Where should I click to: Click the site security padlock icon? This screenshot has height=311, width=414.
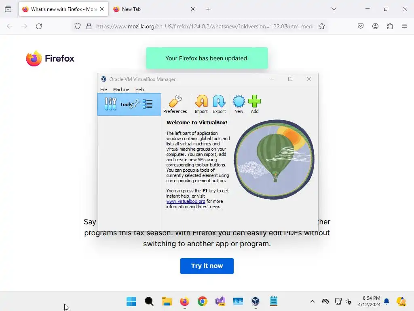[89, 26]
